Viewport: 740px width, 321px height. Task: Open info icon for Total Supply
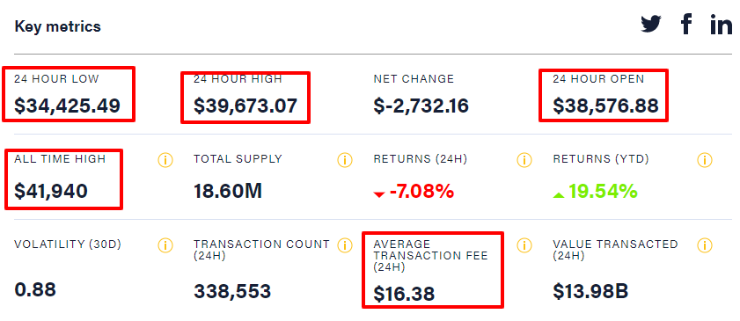345,160
